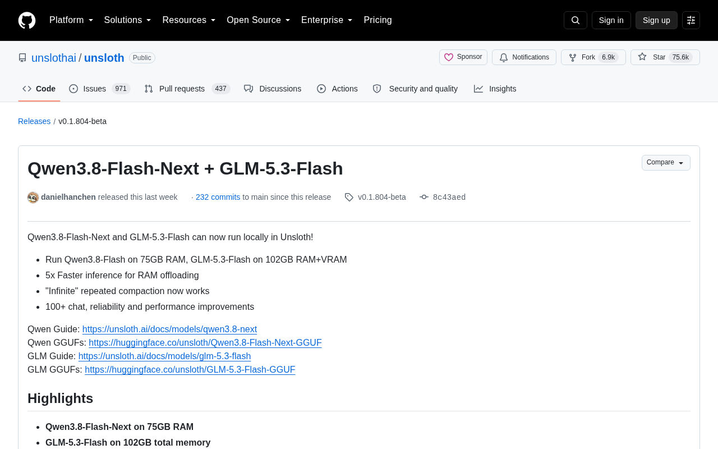Open the Notifications bell button
The width and height of the screenshot is (718, 449).
coord(524,57)
